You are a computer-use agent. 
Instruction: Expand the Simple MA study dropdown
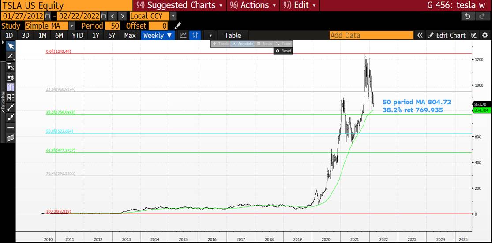pos(72,26)
